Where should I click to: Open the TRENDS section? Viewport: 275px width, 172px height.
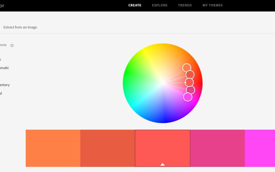pyautogui.click(x=185, y=5)
